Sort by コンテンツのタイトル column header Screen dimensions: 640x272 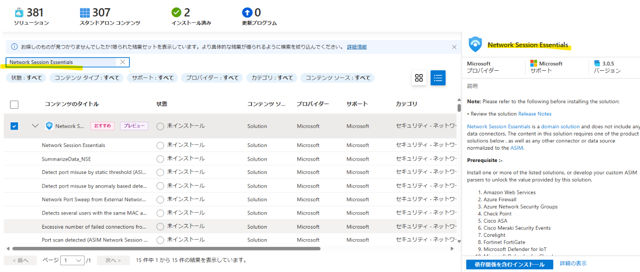pos(71,104)
